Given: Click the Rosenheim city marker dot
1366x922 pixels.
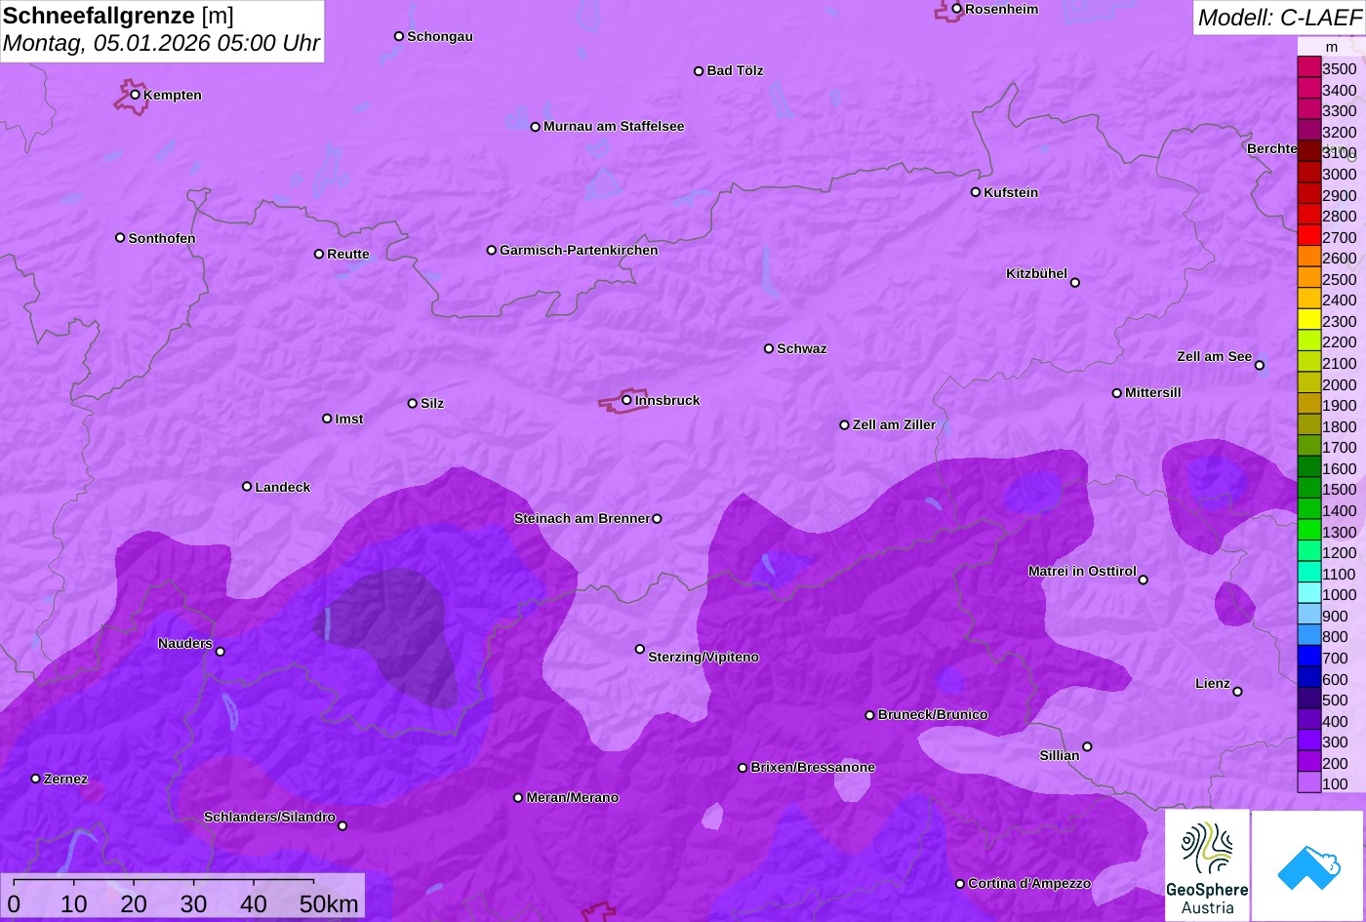Looking at the screenshot, I should pyautogui.click(x=956, y=9).
